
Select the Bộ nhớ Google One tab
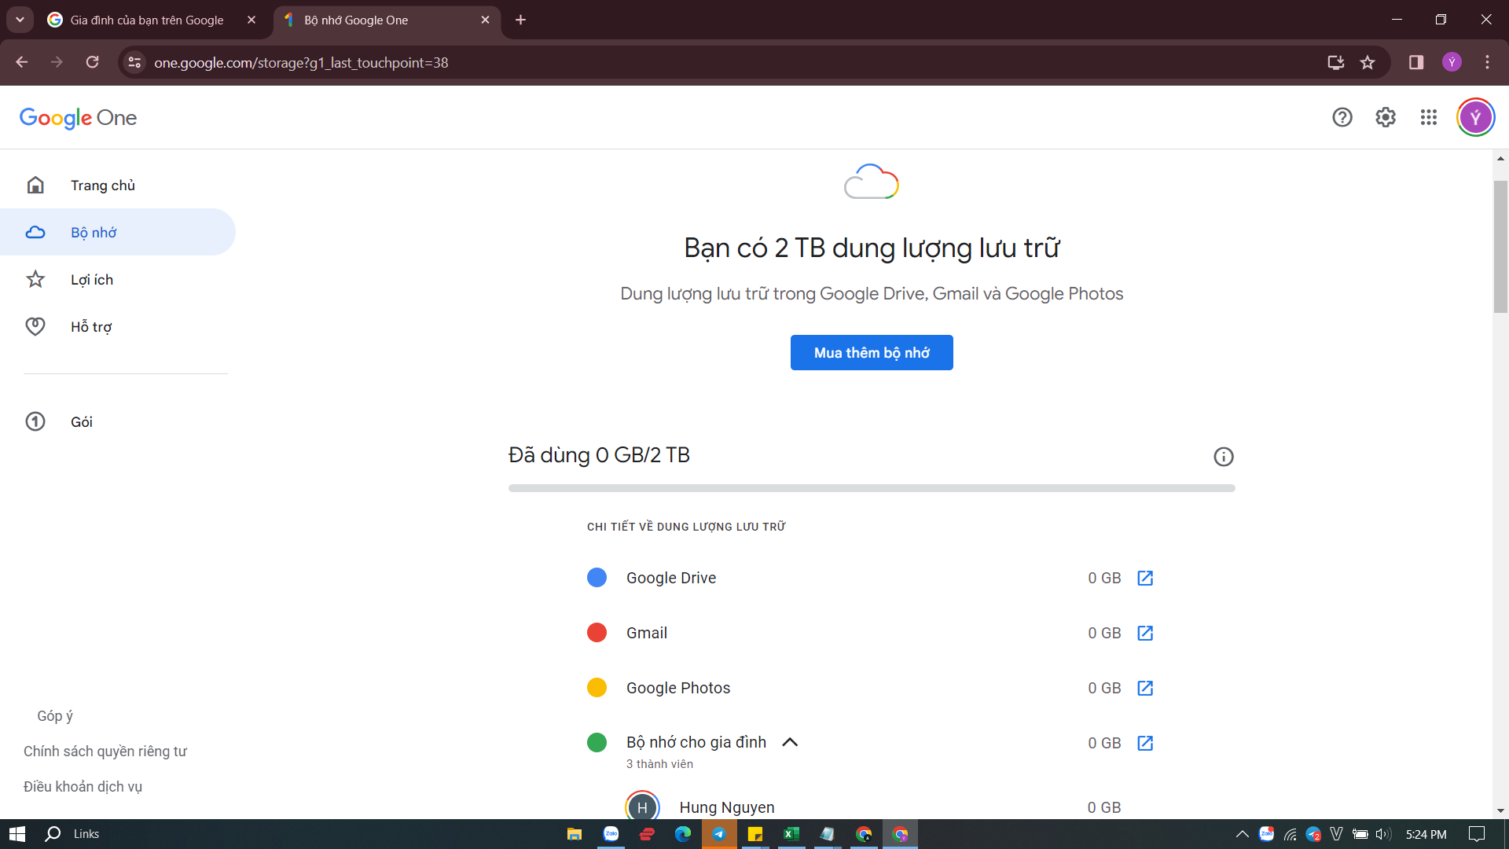pos(385,20)
